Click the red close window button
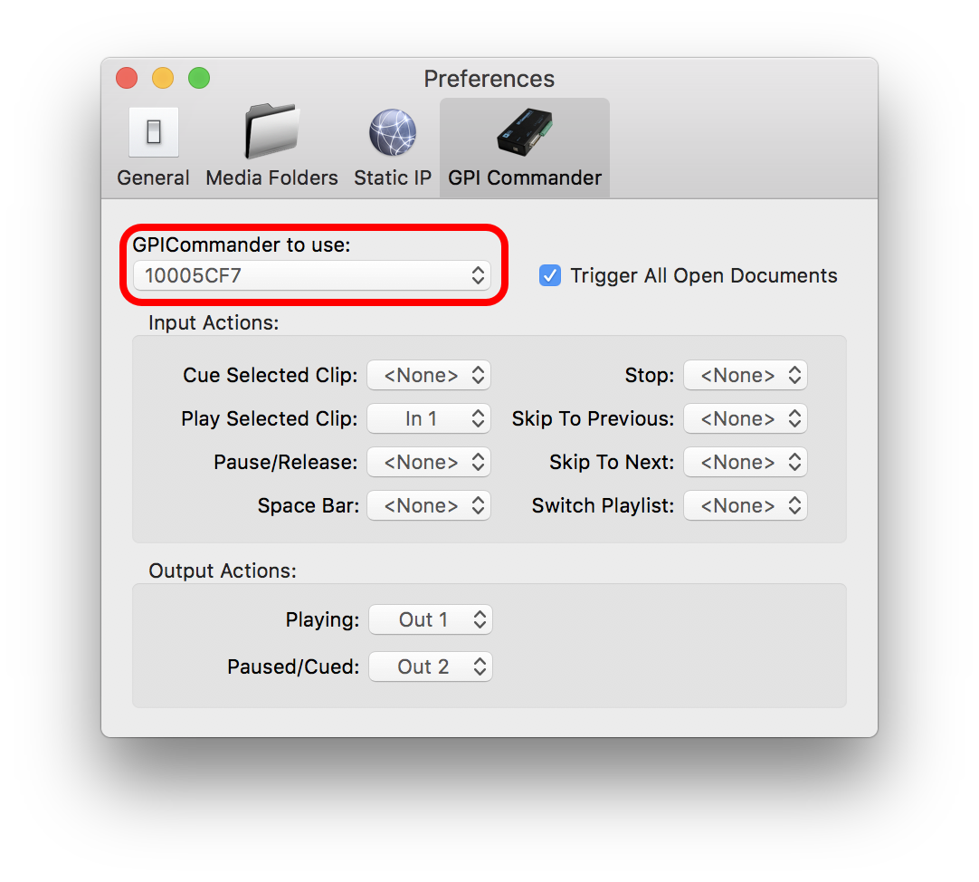This screenshot has height=882, width=979. point(127,78)
